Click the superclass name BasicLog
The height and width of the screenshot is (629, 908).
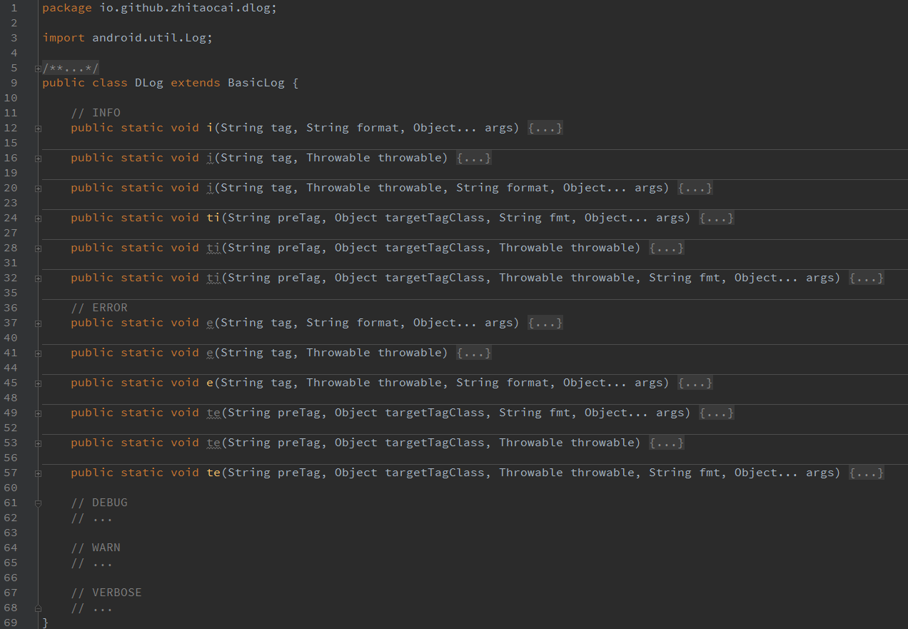point(256,83)
